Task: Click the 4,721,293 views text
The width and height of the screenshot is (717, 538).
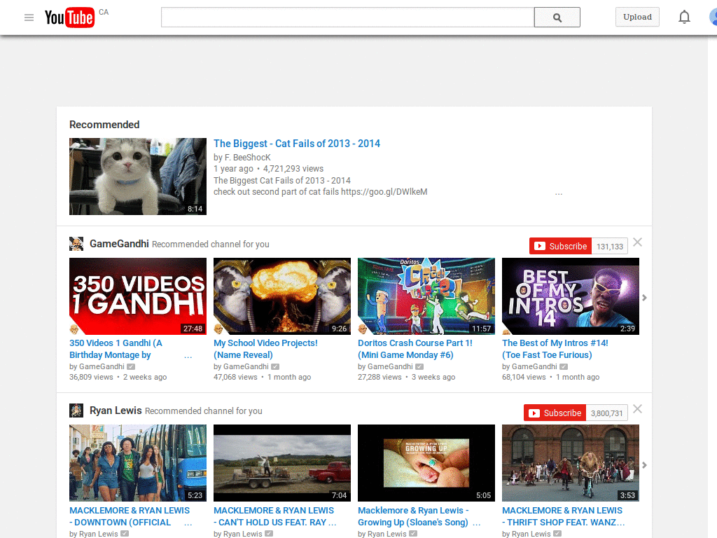Action: click(293, 169)
